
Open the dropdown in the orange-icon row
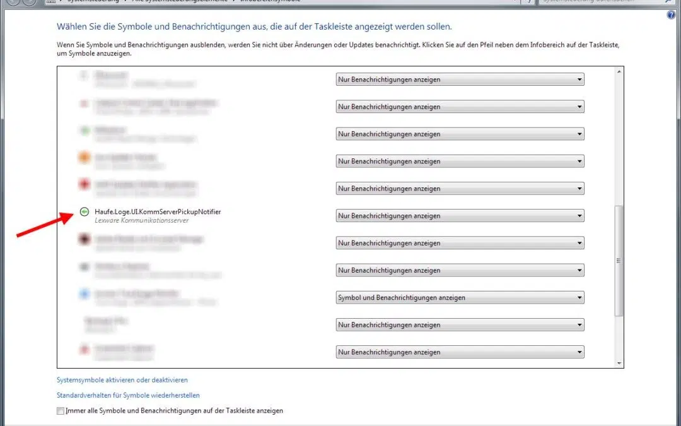point(460,162)
